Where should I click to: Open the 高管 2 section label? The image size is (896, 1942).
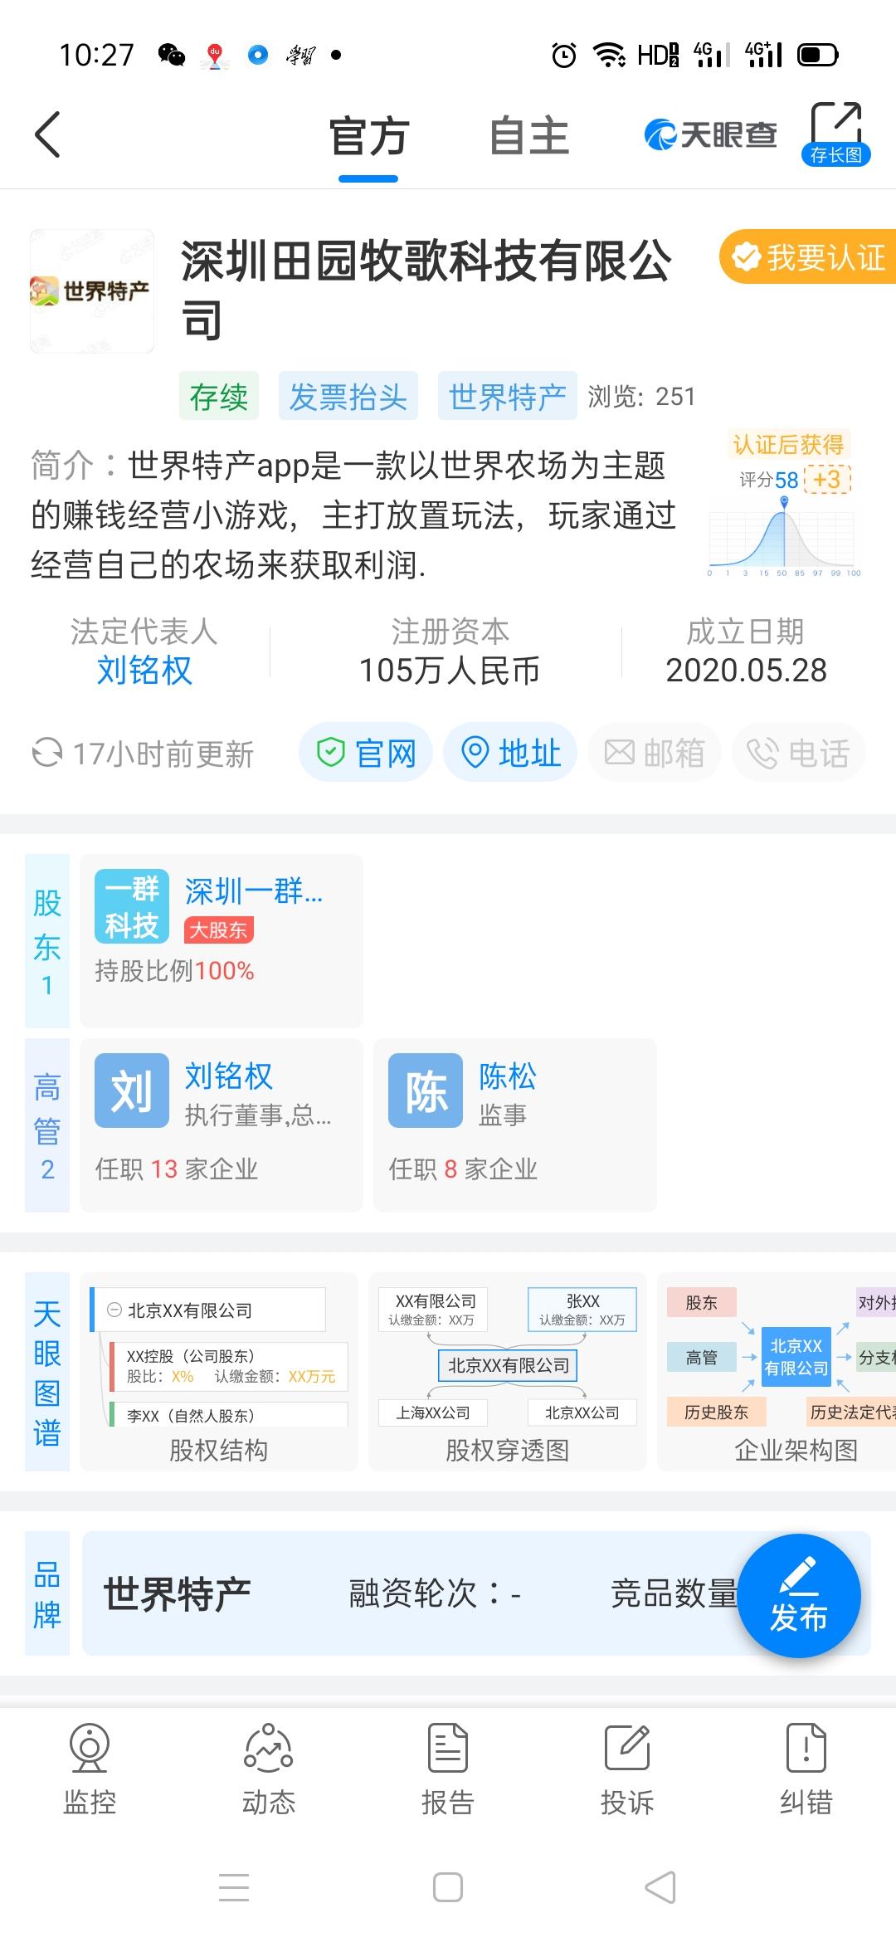[47, 1125]
